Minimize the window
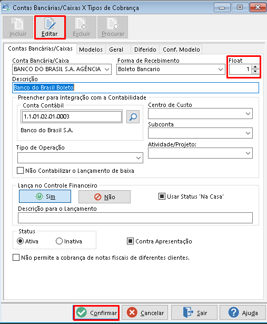This screenshot has height=324, width=267. coord(222,8)
